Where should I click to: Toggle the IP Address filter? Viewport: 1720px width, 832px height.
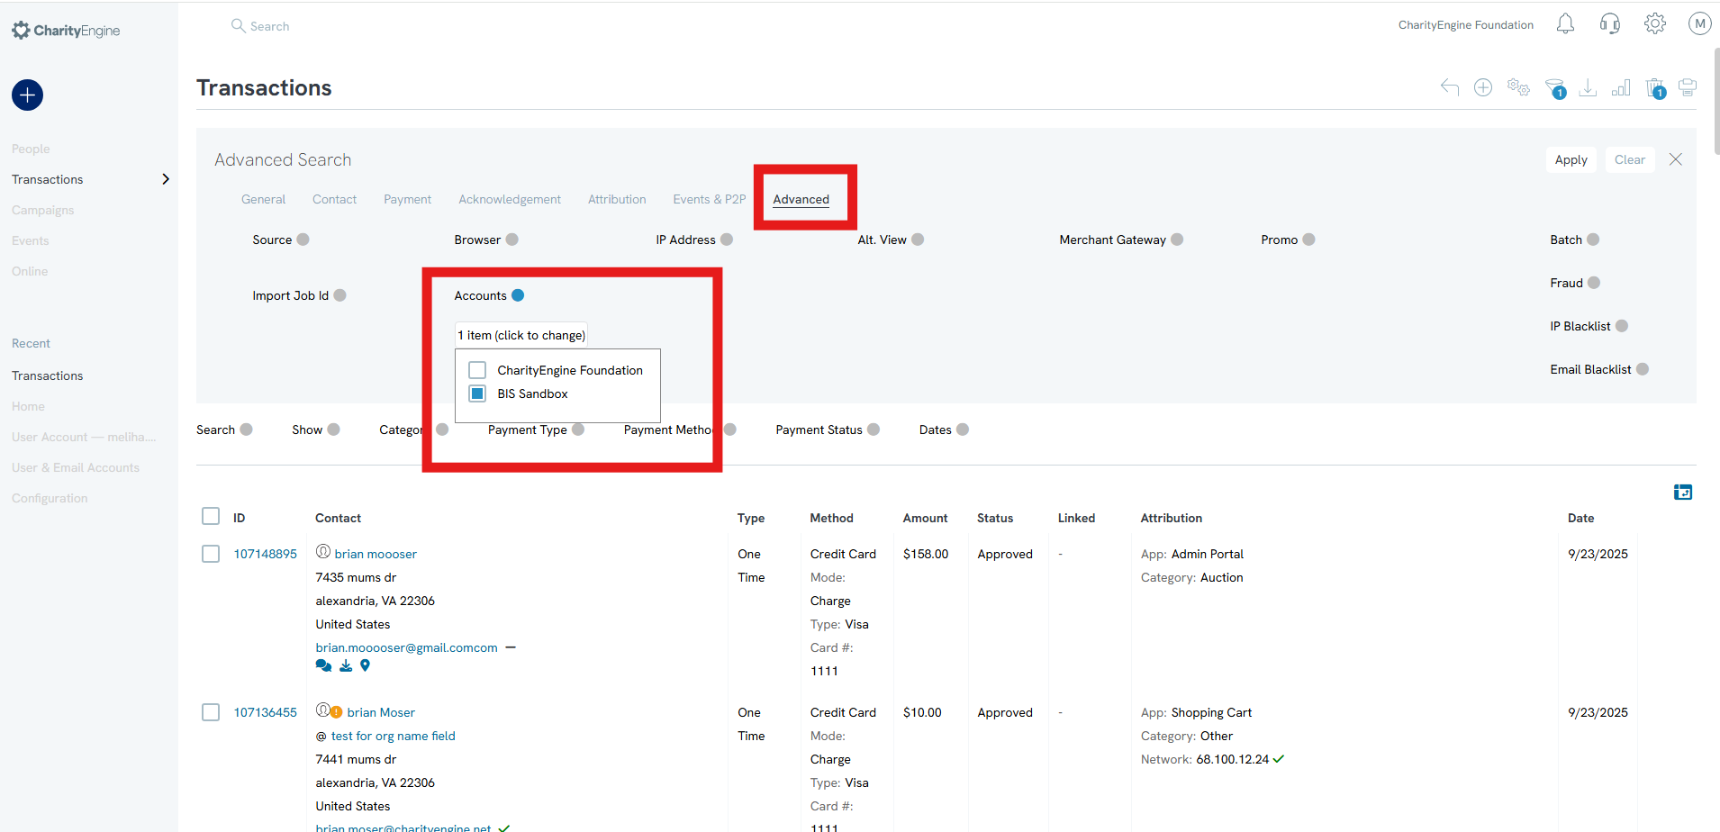727,240
